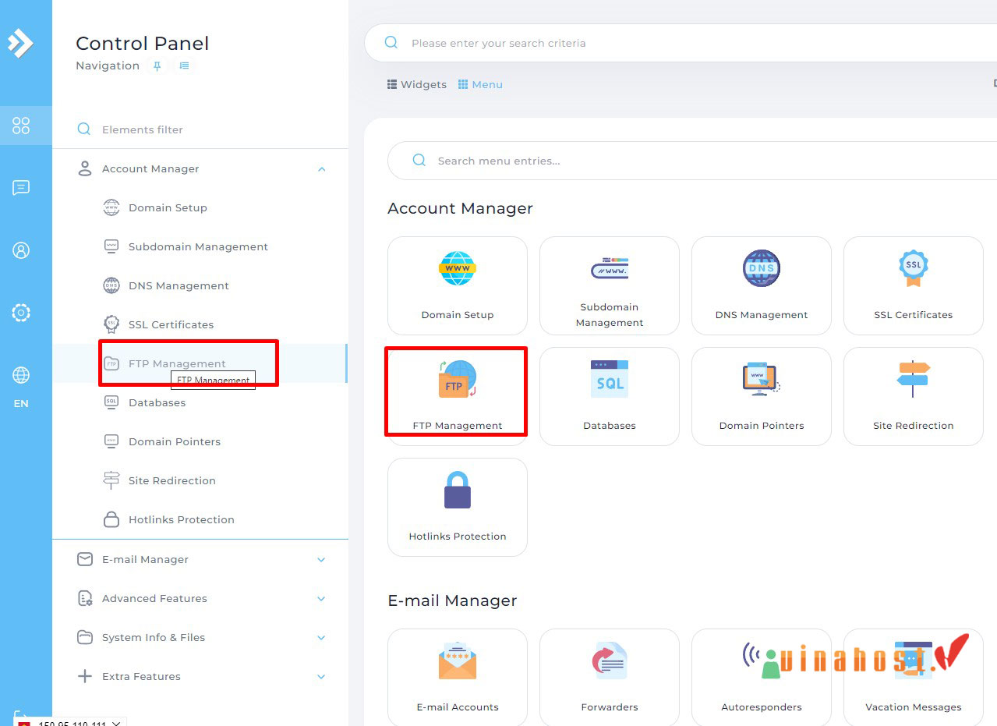This screenshot has height=726, width=997.
Task: Open the dashboard grid icon in left rail
Action: click(21, 126)
